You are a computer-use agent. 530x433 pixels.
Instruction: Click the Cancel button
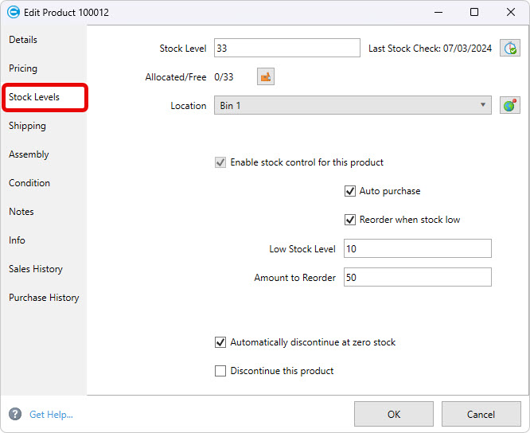pos(481,414)
